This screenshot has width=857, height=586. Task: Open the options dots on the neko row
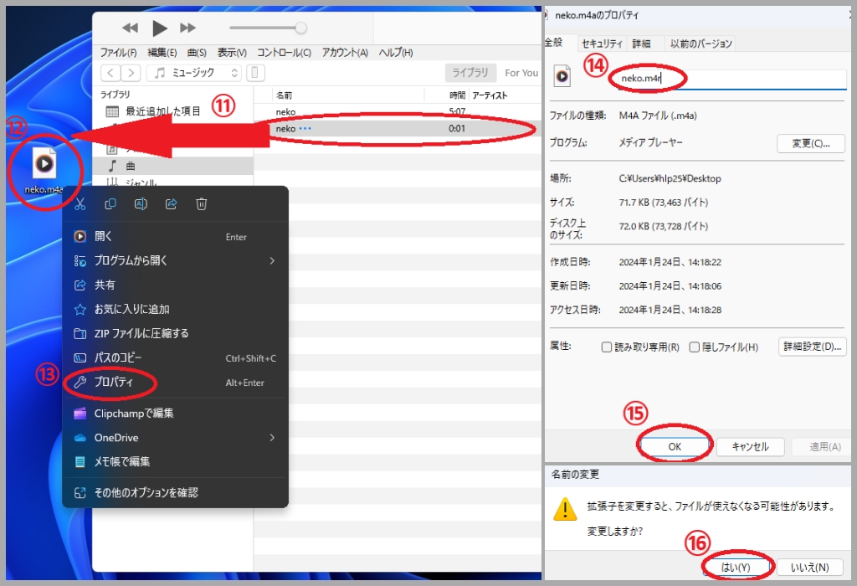(x=305, y=128)
